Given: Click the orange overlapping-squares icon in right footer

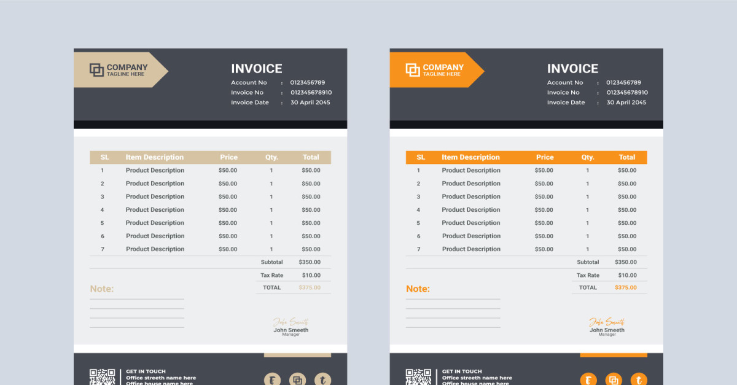Looking at the screenshot, I should pos(613,379).
